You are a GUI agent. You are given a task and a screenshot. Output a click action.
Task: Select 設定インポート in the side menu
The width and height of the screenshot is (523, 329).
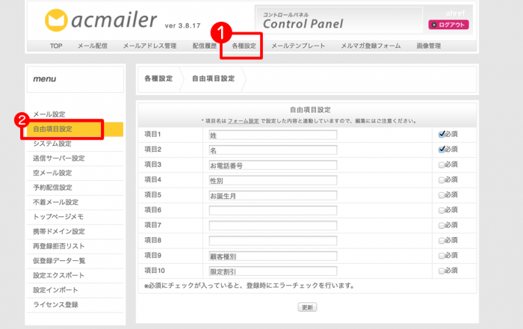55,290
